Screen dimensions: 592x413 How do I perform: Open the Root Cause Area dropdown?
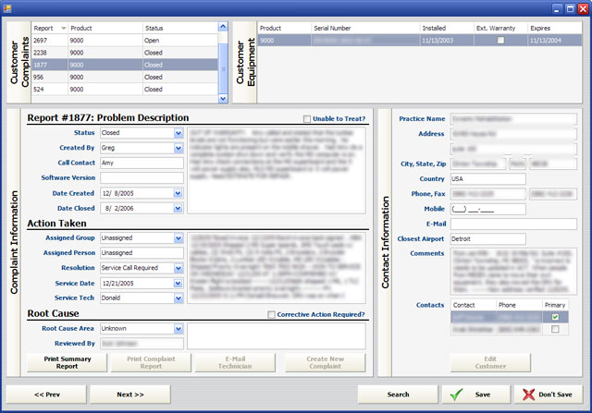(179, 328)
